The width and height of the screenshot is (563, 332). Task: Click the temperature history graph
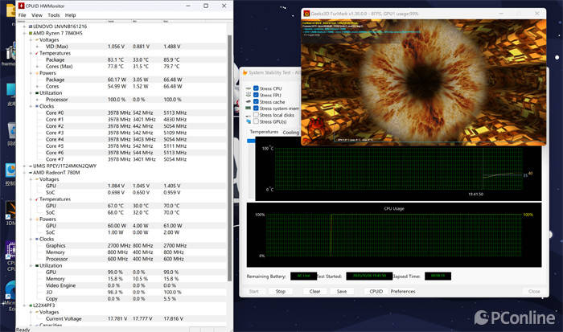pos(398,170)
